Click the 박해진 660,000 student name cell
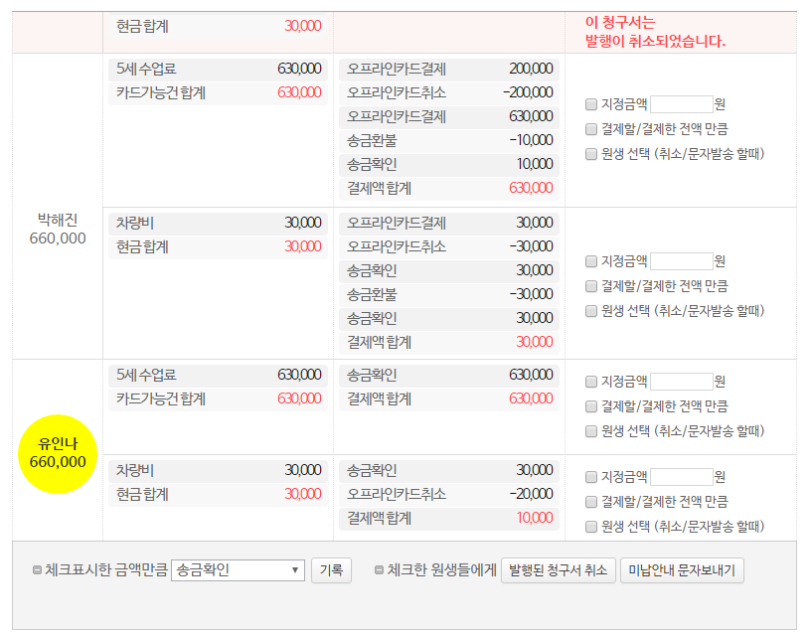This screenshot has width=811, height=636. click(x=58, y=228)
